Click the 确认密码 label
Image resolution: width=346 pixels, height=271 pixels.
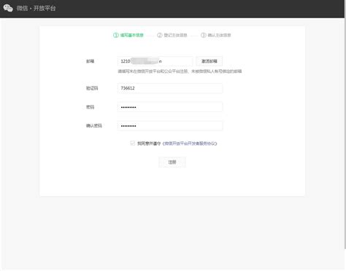[94, 125]
